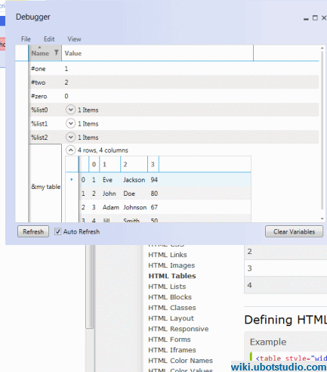Select the %list1 variable name
The height and width of the screenshot is (372, 327).
39,124
